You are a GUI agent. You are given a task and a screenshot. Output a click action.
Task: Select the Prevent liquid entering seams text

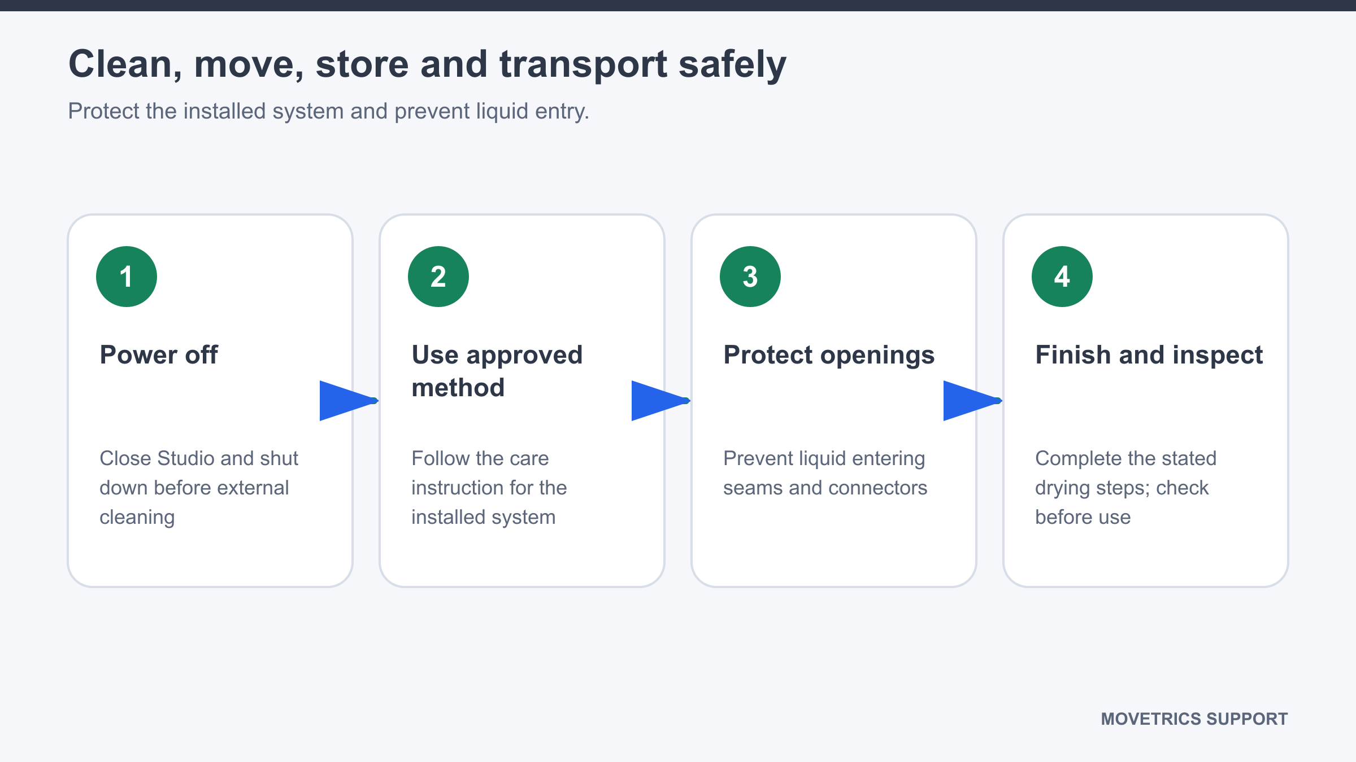click(825, 473)
